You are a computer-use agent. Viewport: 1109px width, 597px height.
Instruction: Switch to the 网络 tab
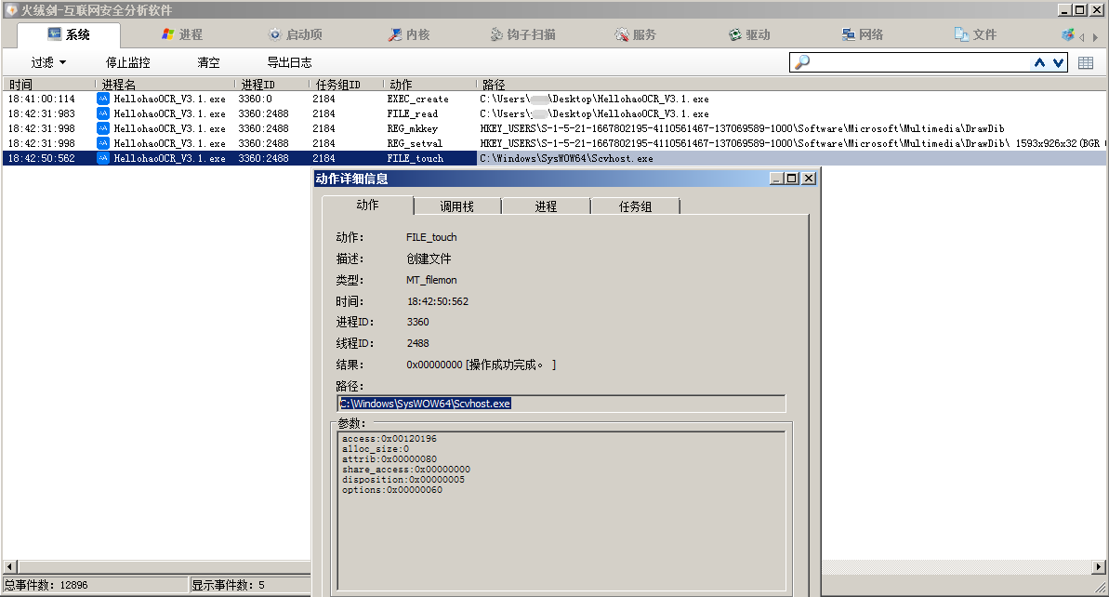862,35
